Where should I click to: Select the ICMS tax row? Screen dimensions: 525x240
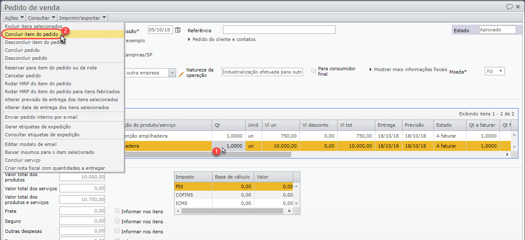tap(234, 203)
